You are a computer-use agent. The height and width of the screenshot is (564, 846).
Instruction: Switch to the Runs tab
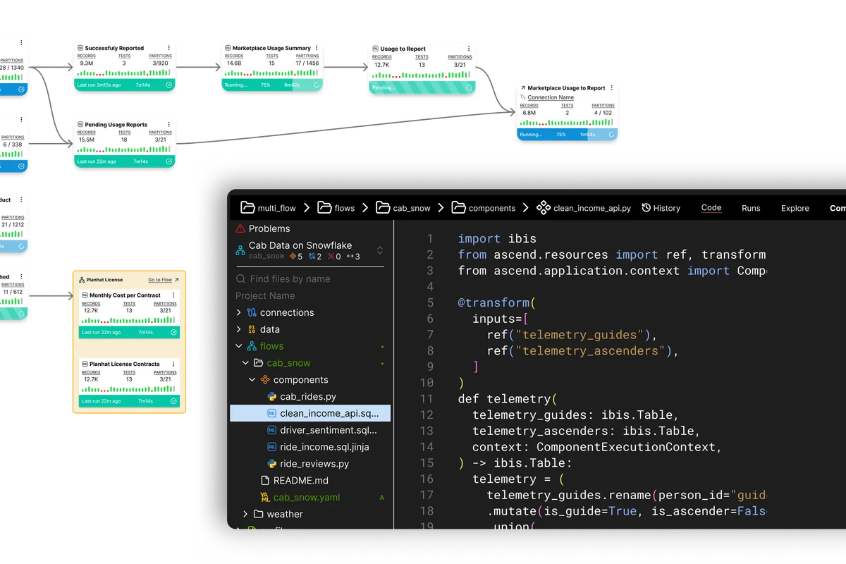751,208
